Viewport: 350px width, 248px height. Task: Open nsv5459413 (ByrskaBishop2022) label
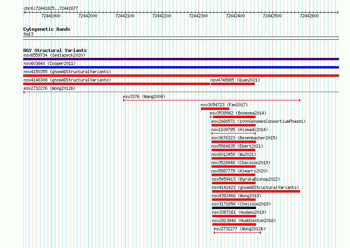click(246, 179)
